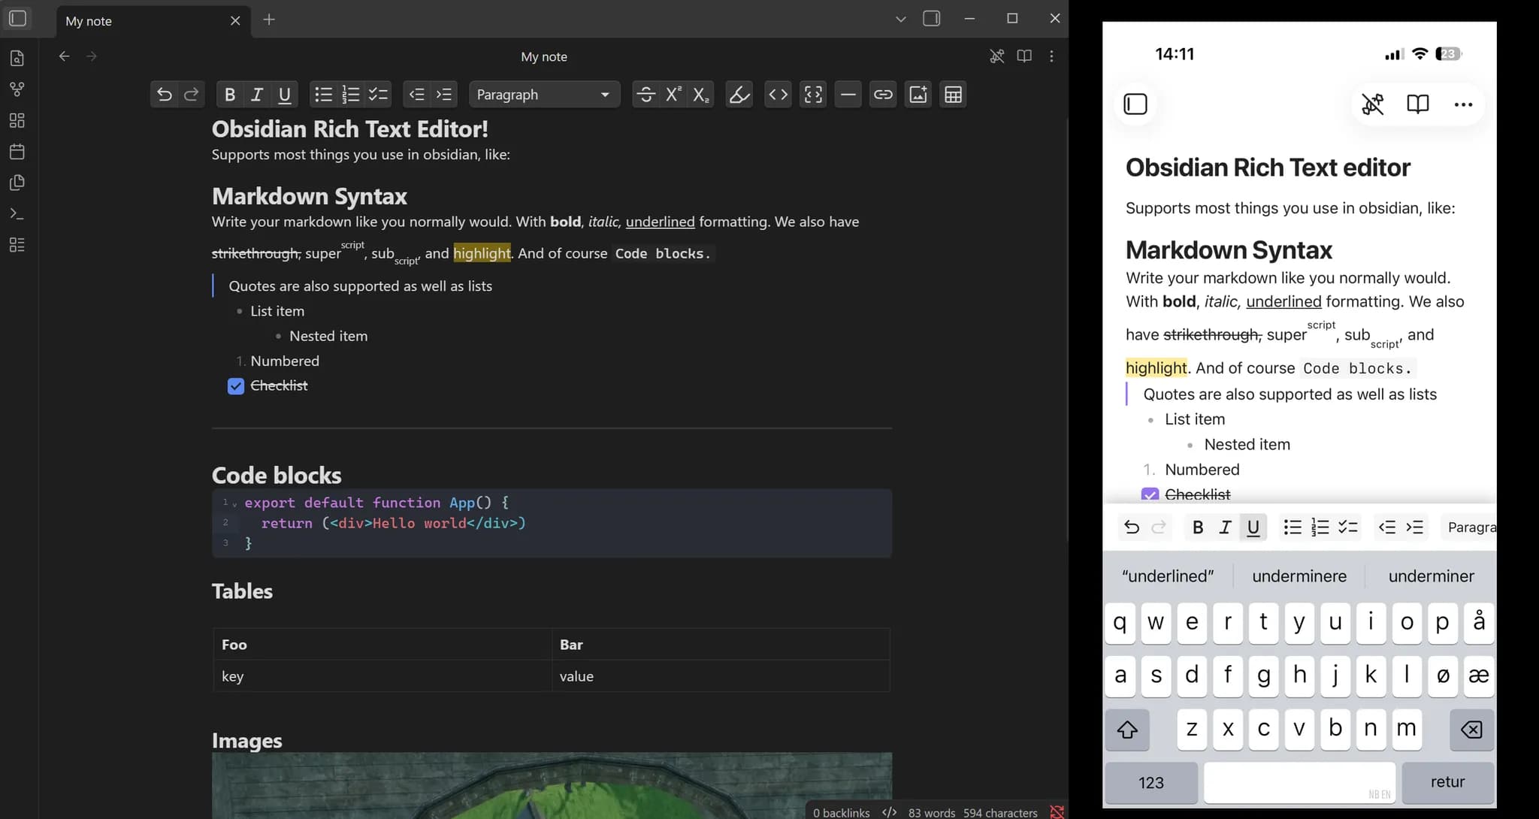Viewport: 1539px width, 819px height.
Task: Toggle the sidebar on the phone screen
Action: point(1135,104)
